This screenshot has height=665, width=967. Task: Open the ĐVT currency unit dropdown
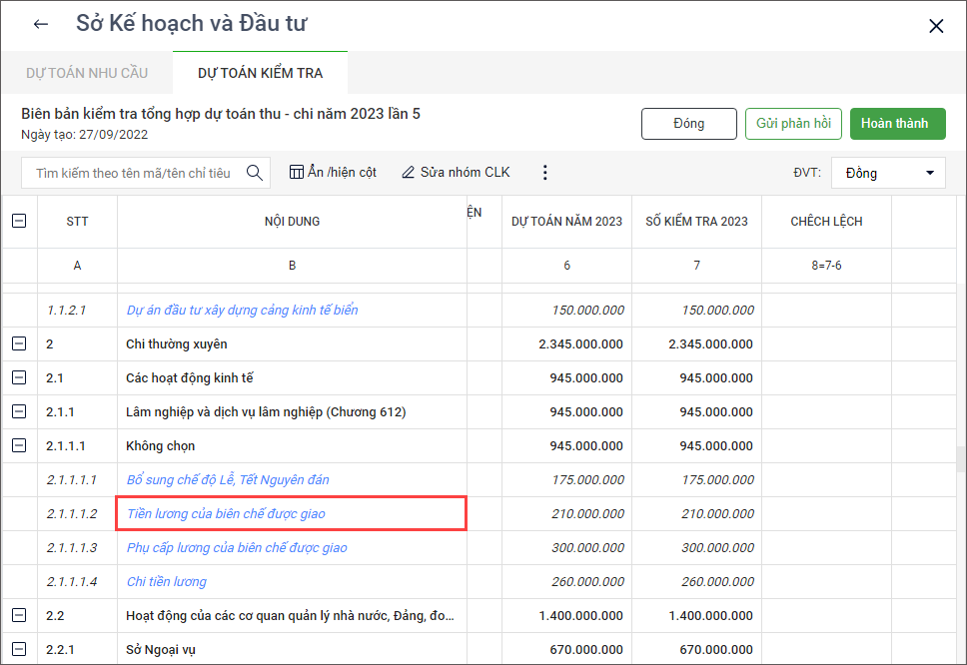coord(888,173)
